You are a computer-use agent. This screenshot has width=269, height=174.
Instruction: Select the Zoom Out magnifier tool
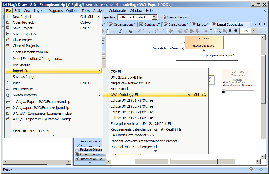pos(236,31)
